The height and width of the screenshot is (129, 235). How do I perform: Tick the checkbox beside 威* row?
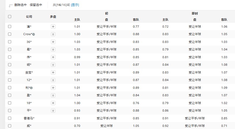pyautogui.click(x=10, y=126)
